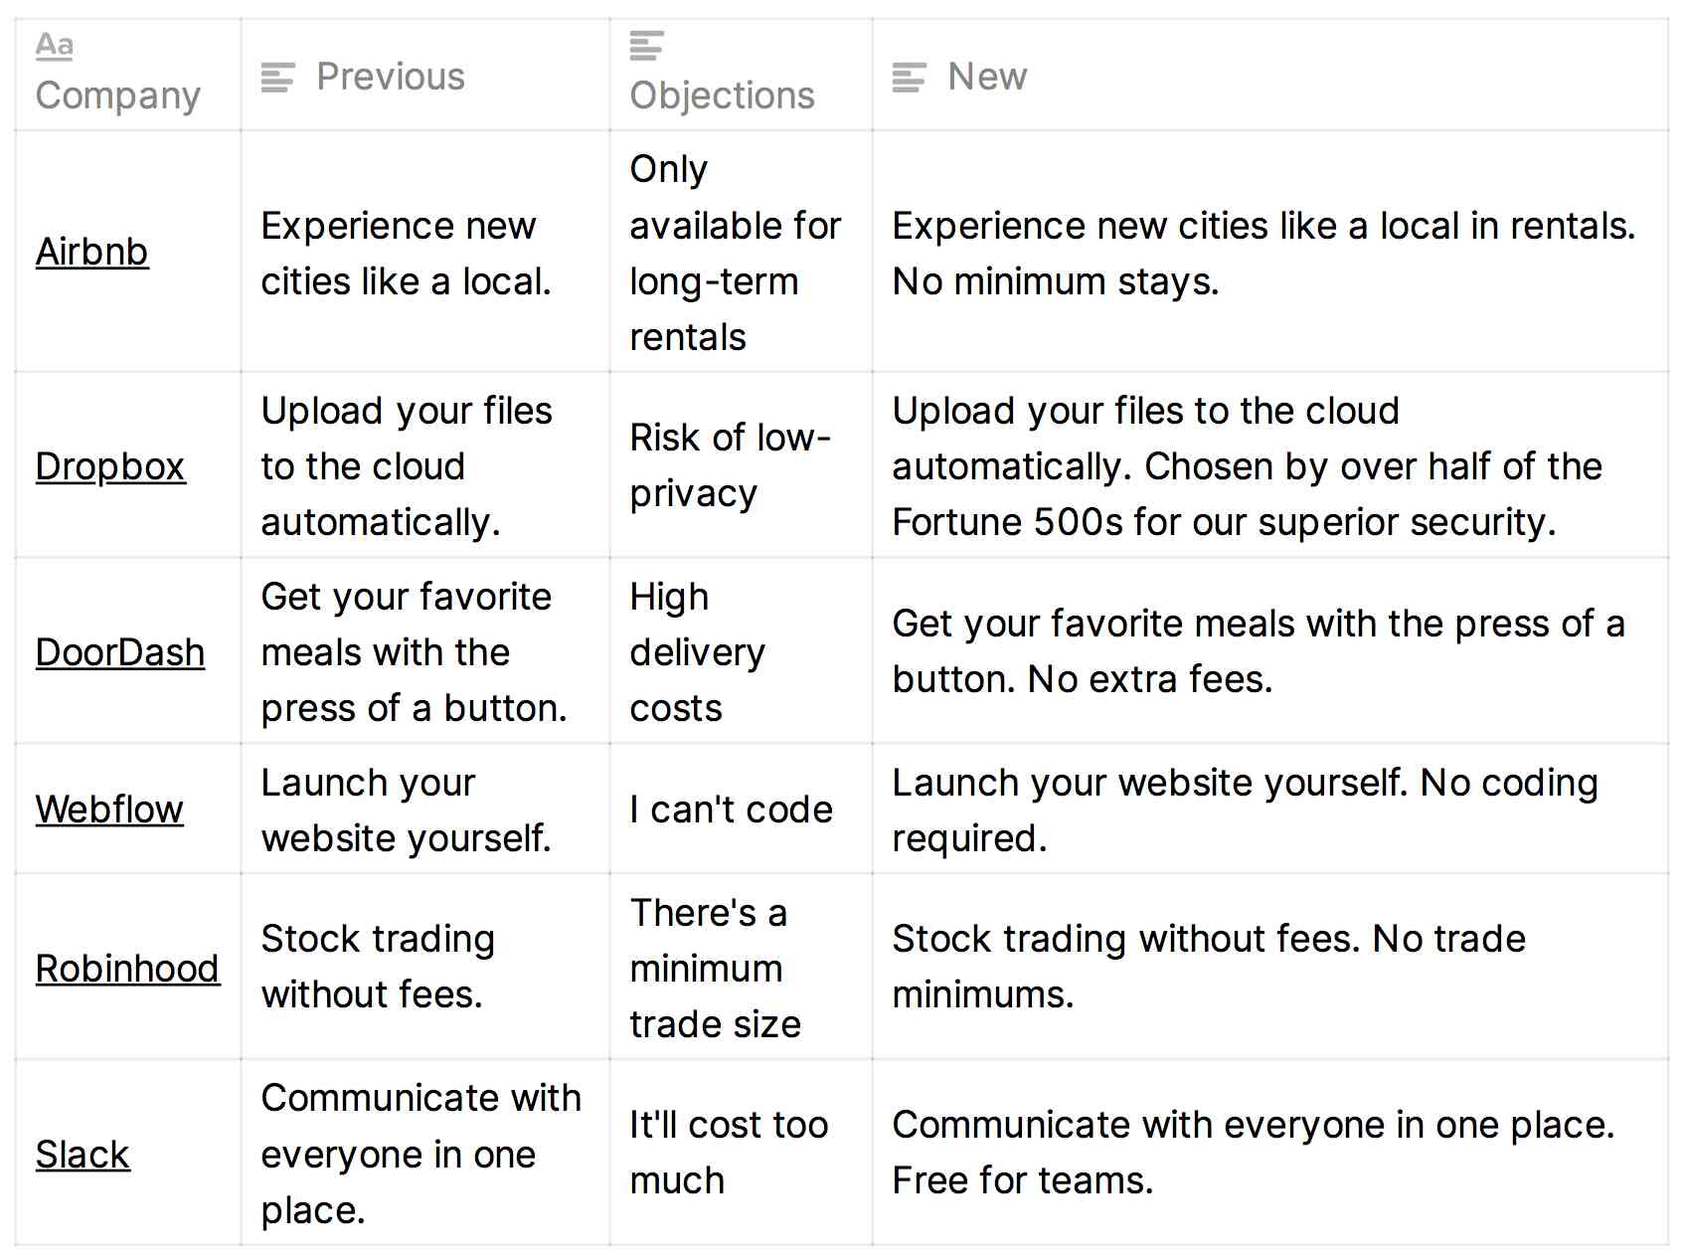Open the Airbnb page link
The height and width of the screenshot is (1259, 1684).
tap(90, 252)
